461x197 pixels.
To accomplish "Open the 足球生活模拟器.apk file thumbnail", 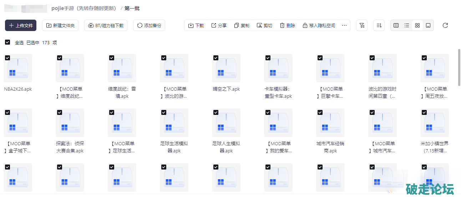I will click(174, 123).
